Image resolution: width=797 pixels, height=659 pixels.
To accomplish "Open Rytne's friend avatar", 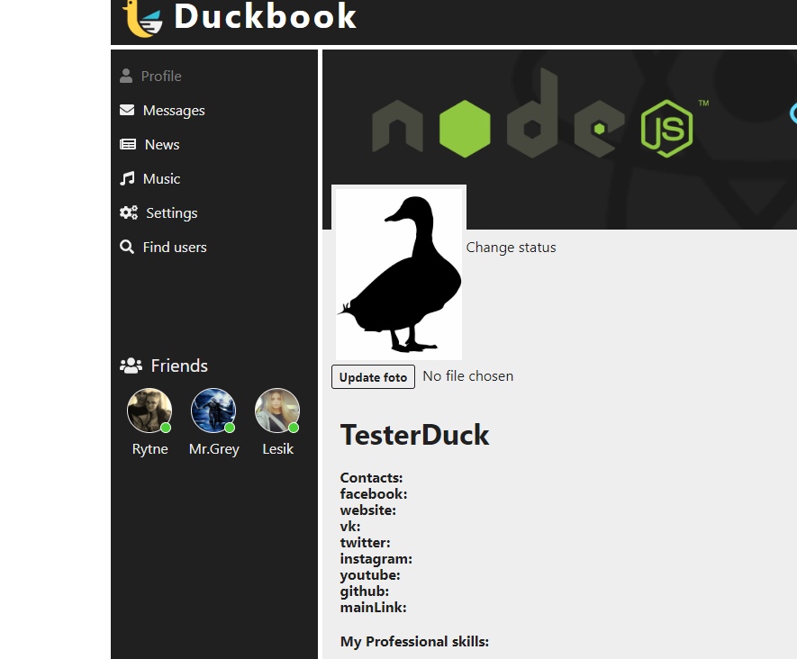I will [149, 411].
